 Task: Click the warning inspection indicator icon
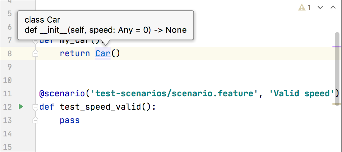click(302, 7)
